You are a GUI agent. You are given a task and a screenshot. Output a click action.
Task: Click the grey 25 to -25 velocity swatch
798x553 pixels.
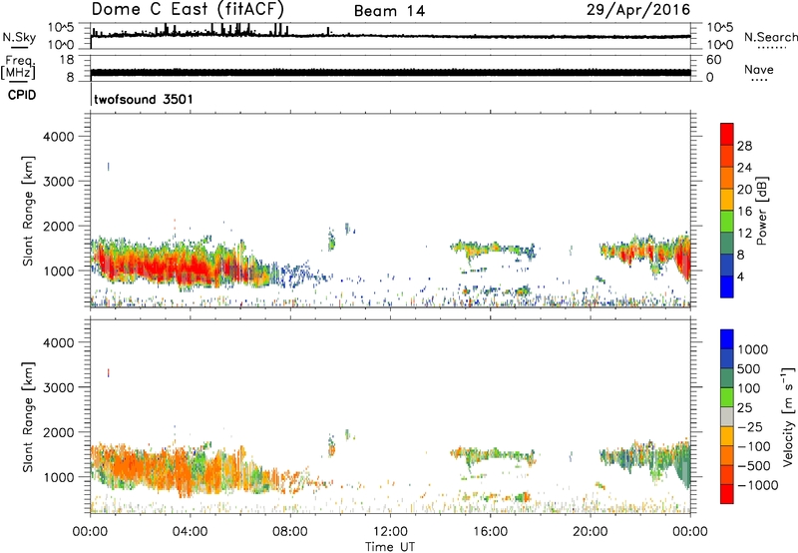(x=727, y=417)
